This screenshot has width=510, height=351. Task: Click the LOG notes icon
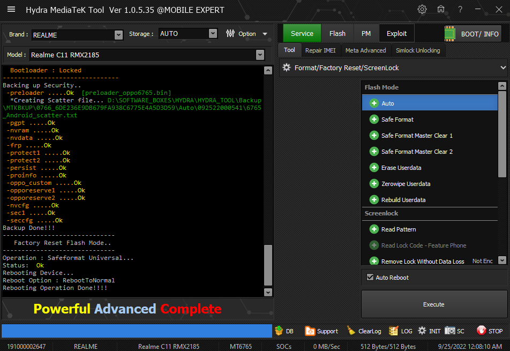pyautogui.click(x=394, y=331)
